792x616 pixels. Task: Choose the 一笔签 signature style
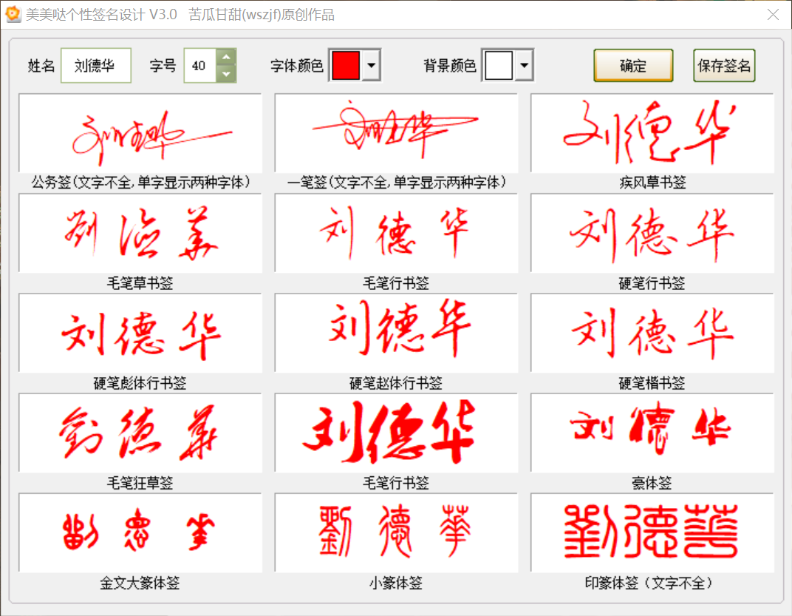click(x=396, y=134)
